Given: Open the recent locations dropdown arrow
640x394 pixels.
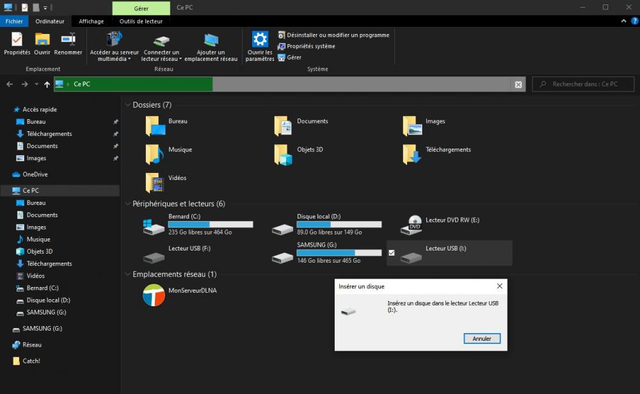Looking at the screenshot, I should point(37,85).
